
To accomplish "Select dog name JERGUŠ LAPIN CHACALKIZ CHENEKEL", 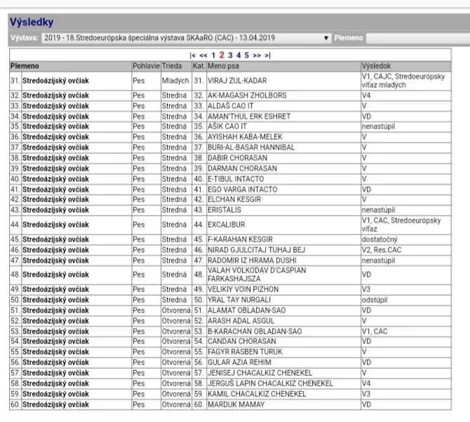I will point(270,383).
